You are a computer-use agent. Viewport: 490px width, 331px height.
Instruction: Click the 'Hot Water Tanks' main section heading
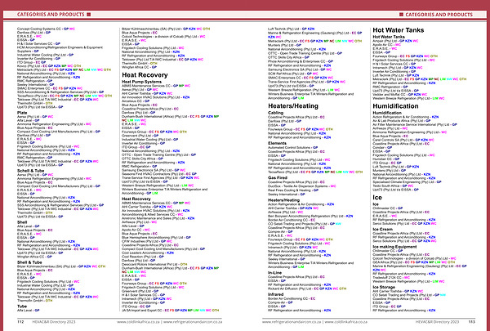click(x=399, y=30)
